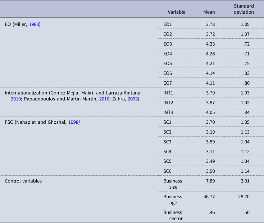Open the 1983 Miller citation link

(x=34, y=25)
